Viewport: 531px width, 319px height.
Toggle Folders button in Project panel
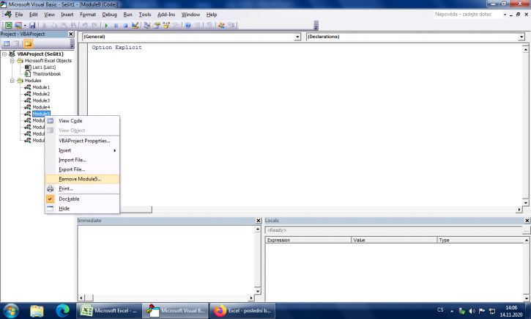[28, 44]
